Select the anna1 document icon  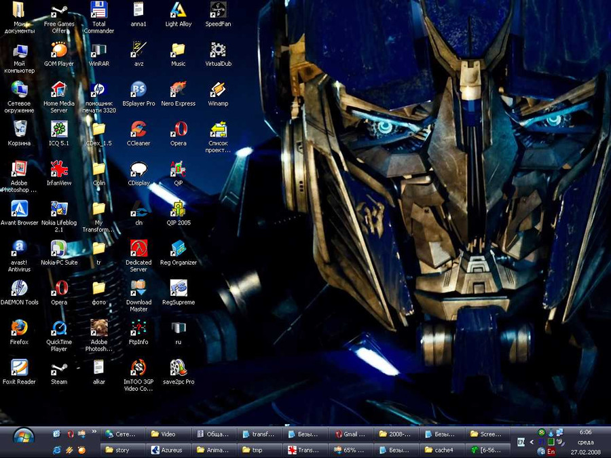point(138,14)
